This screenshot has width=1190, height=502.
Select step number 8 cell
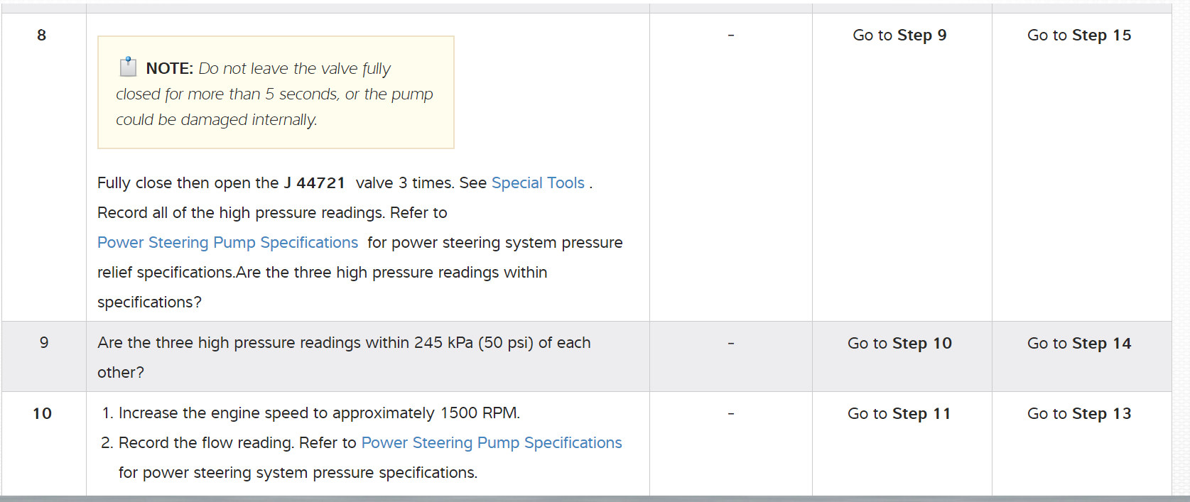[x=42, y=36]
